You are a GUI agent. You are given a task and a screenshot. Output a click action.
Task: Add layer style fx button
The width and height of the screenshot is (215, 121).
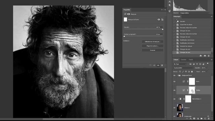pos(190,119)
